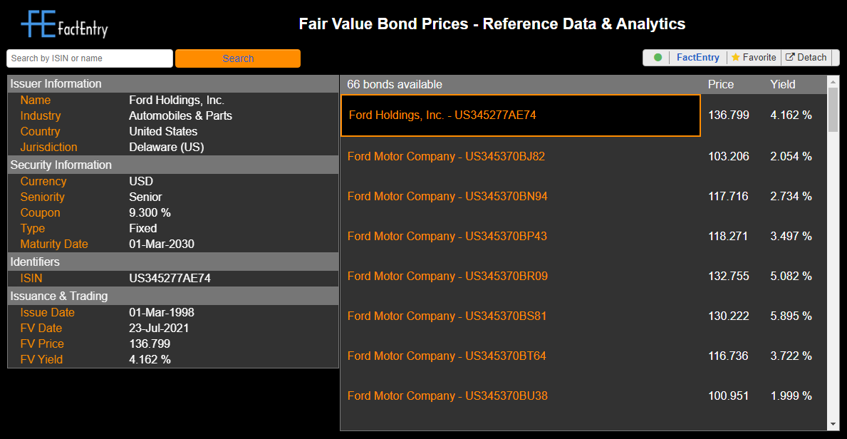The width and height of the screenshot is (847, 439).
Task: Open Ford Motor Company bond US345370BU38
Action: [x=447, y=396]
